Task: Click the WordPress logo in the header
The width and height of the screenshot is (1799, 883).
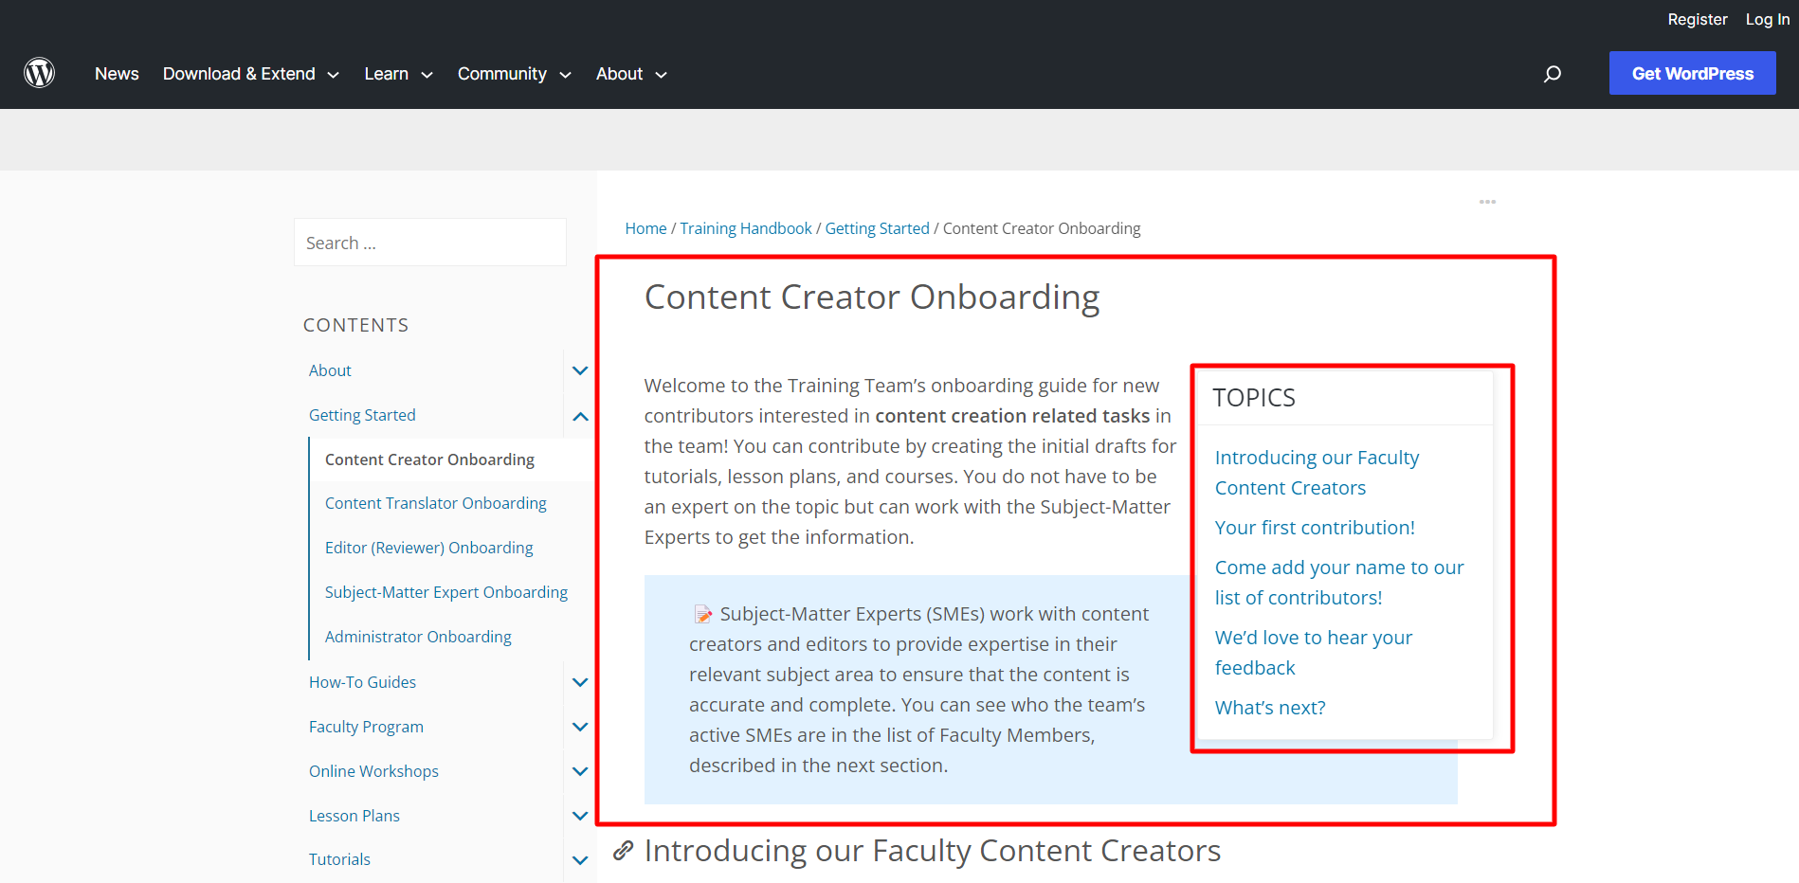Action: 40,73
